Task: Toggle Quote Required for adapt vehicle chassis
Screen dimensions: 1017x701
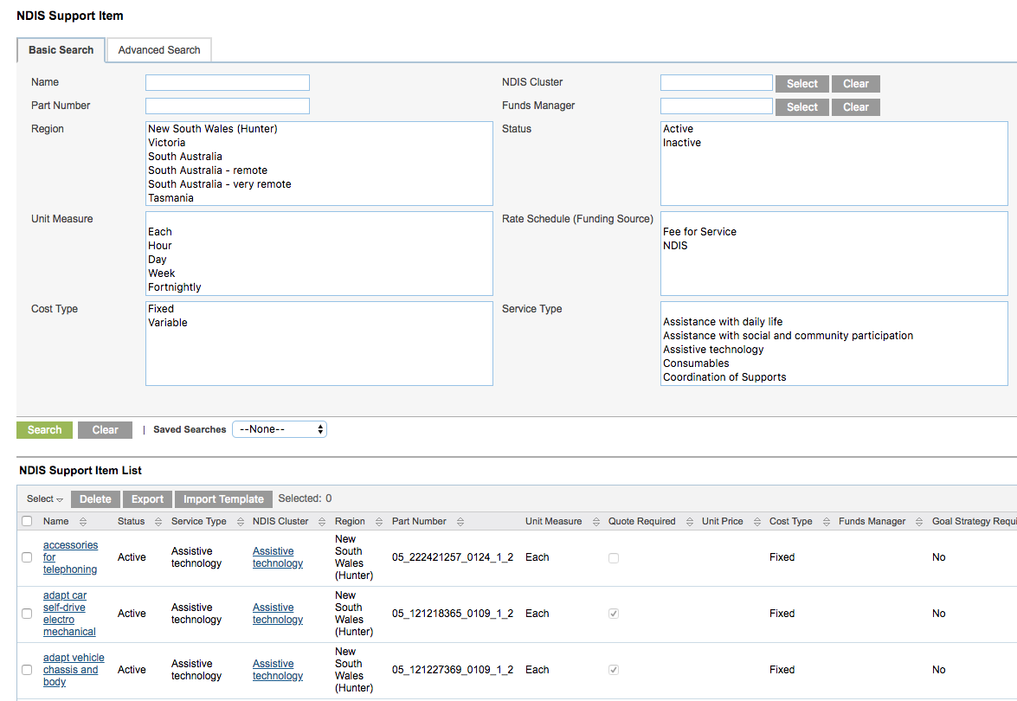Action: (614, 670)
